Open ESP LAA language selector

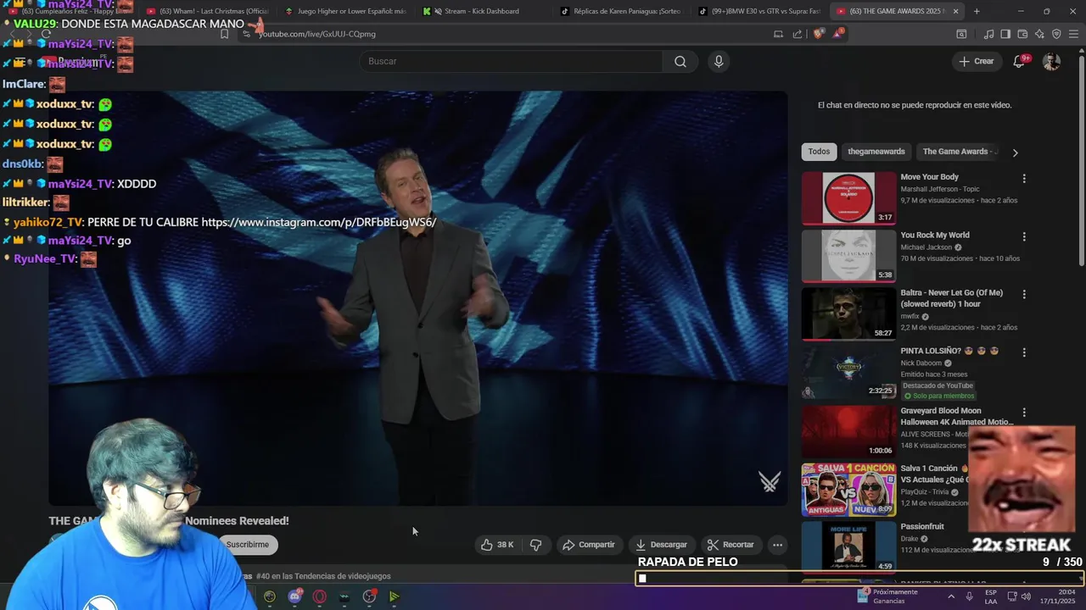991,596
